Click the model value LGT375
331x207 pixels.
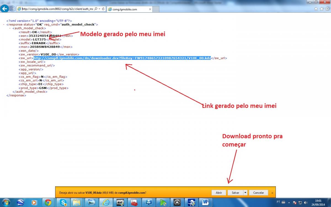tap(39, 39)
